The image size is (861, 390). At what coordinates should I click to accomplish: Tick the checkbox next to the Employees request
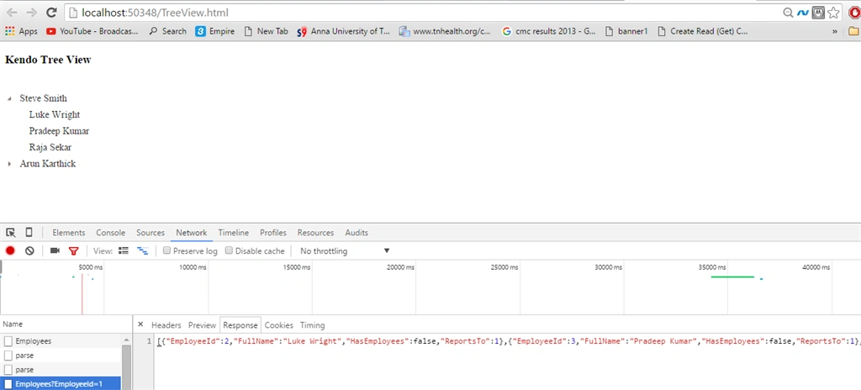click(x=8, y=341)
